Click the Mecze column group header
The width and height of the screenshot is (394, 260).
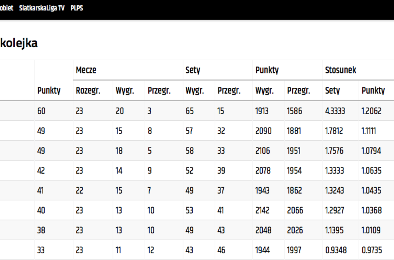86,70
